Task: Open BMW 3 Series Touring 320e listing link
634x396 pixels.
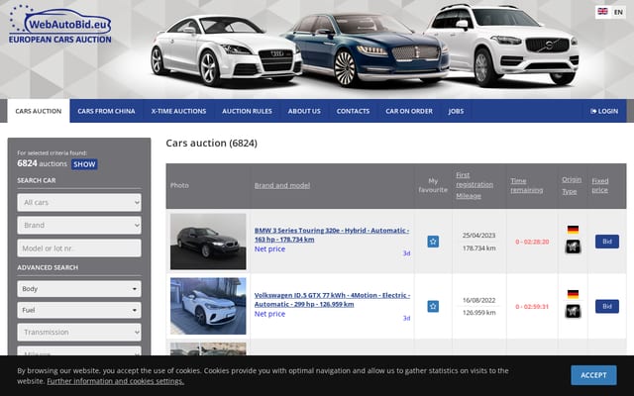Action: (332, 235)
